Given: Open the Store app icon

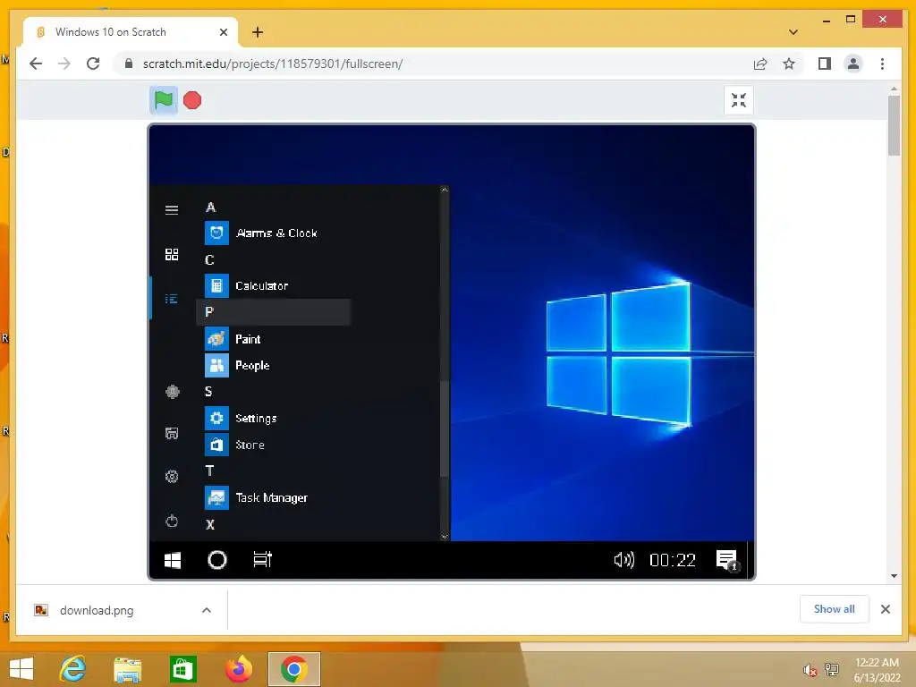Looking at the screenshot, I should click(x=216, y=445).
